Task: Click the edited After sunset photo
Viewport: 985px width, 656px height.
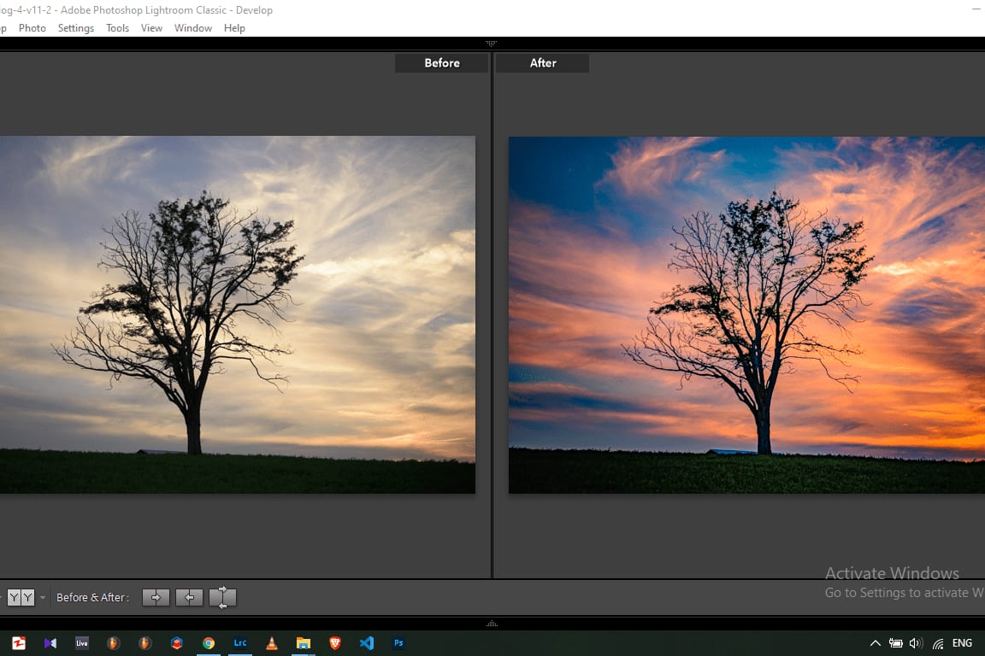Action: click(x=746, y=314)
